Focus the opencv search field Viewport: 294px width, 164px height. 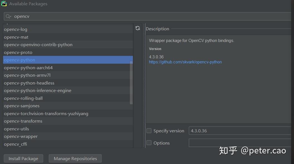[148, 16]
